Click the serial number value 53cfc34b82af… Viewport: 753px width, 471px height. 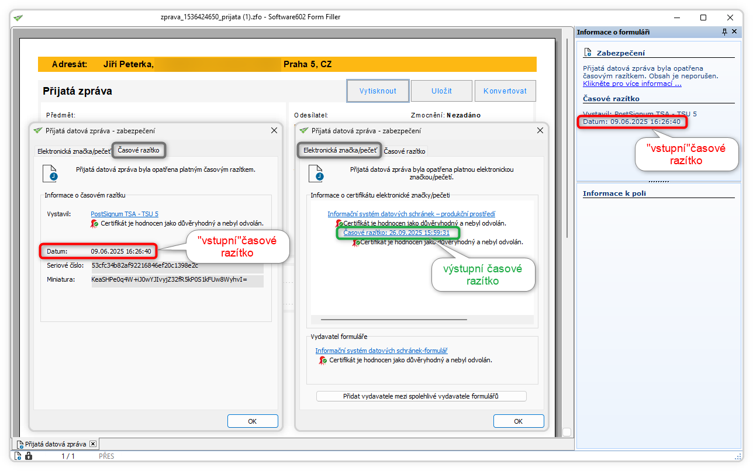tap(177, 265)
